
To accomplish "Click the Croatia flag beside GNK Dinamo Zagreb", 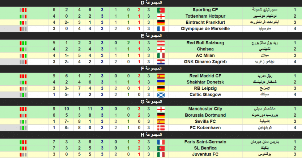I will click(161, 62).
